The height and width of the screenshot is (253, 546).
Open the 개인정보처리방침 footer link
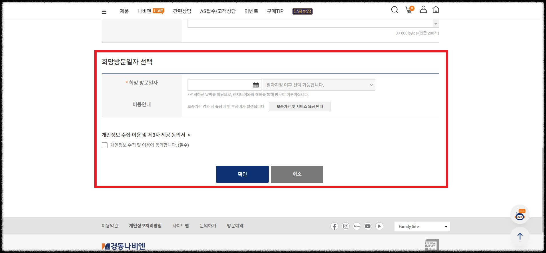[x=145, y=226]
